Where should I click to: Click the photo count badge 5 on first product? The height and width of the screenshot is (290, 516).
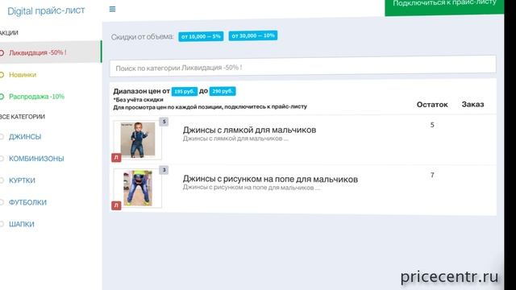[164, 122]
